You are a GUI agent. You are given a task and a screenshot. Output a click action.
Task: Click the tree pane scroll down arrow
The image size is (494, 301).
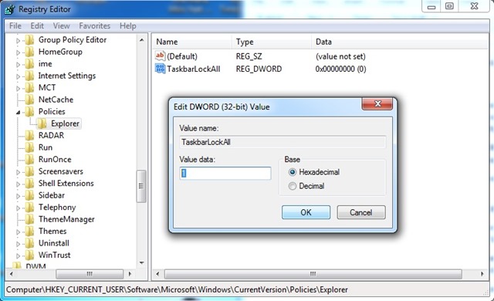141,263
